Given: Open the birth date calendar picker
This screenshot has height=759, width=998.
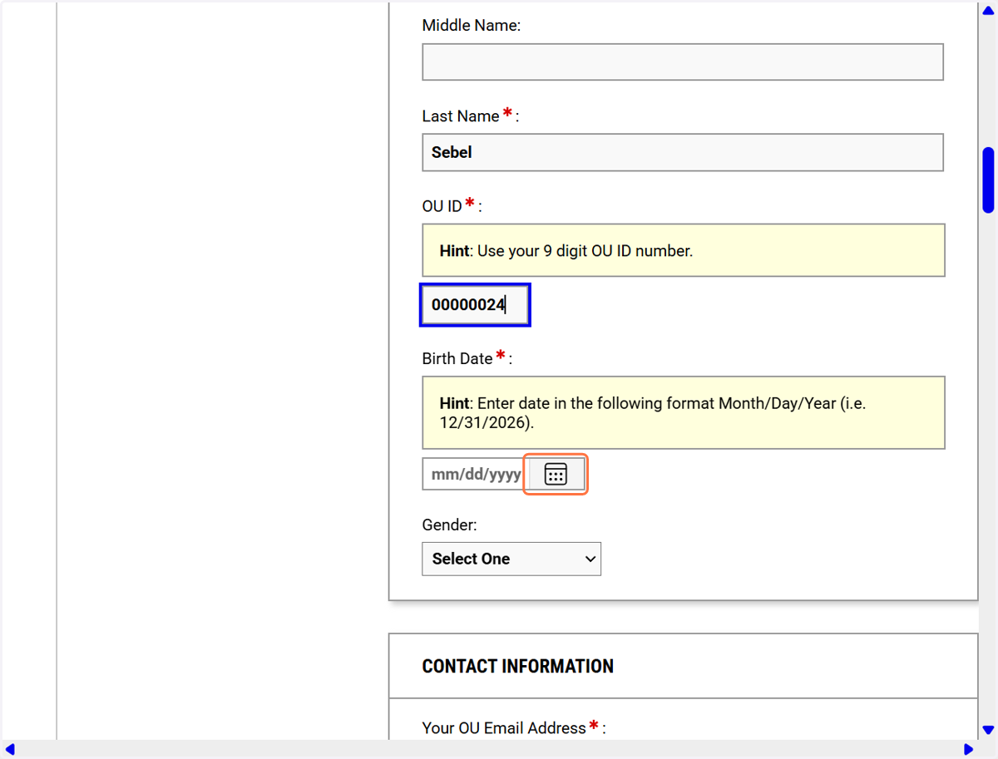Looking at the screenshot, I should pos(556,474).
